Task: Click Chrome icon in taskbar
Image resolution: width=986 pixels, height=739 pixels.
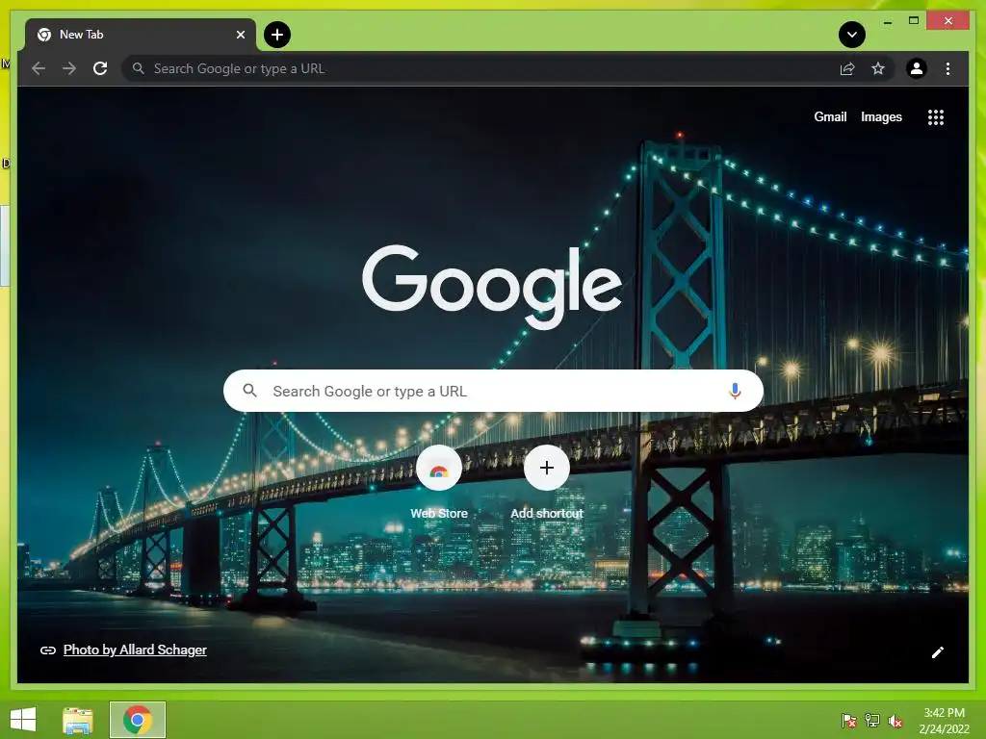Action: coord(138,720)
